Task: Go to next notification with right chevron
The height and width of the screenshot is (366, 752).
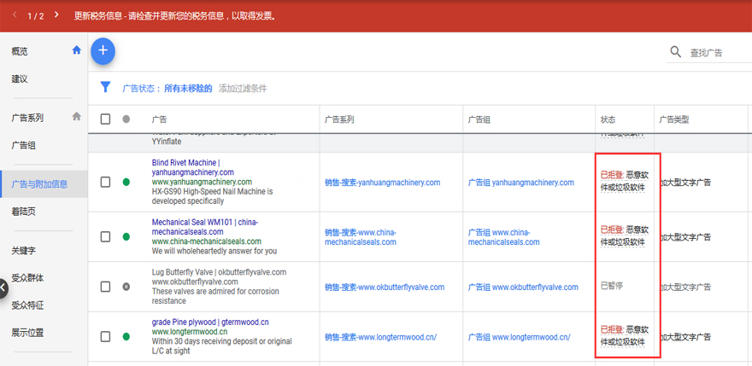Action: [x=56, y=15]
